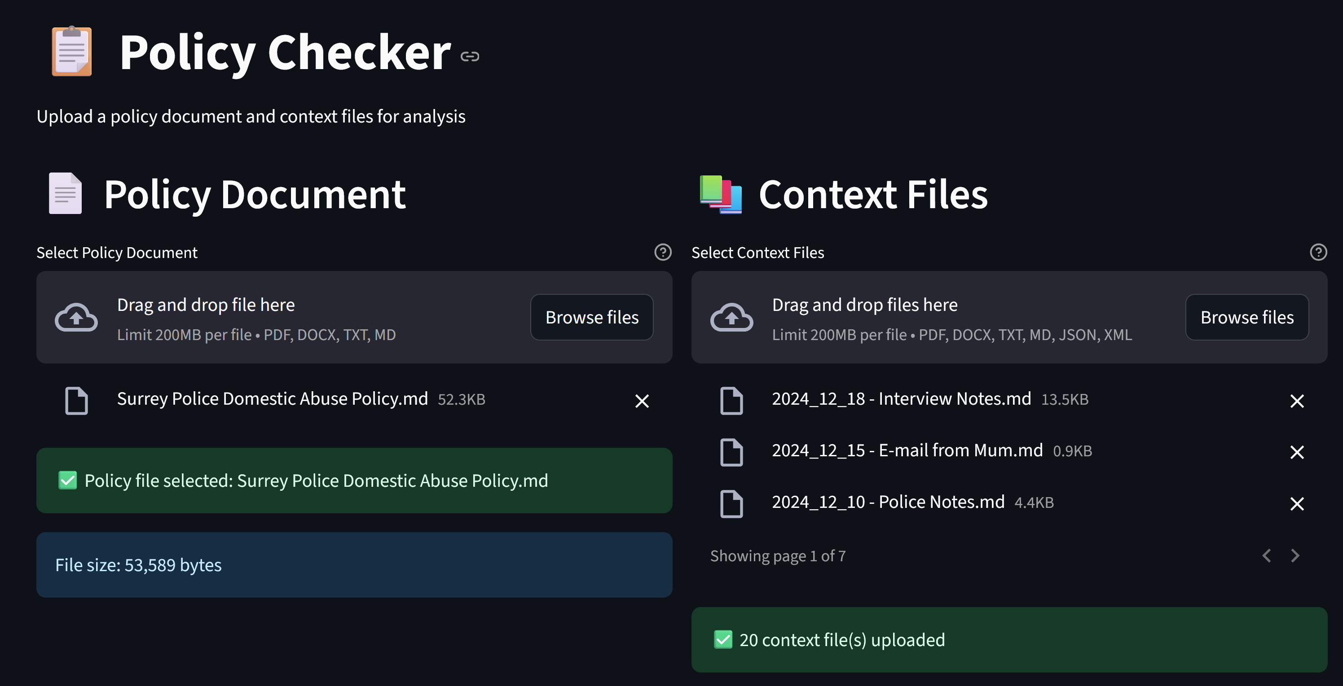
Task: Open help for Select Context Files
Action: pyautogui.click(x=1318, y=253)
